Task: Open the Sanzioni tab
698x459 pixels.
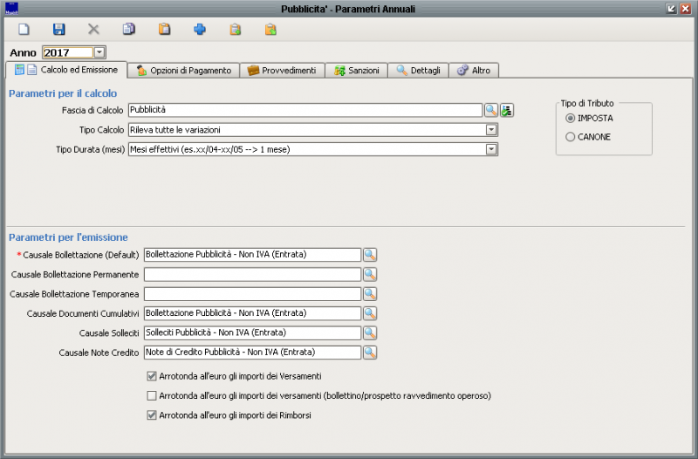Action: point(356,70)
